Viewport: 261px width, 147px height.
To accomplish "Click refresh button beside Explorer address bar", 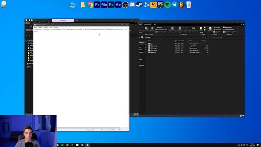I will [206, 37].
